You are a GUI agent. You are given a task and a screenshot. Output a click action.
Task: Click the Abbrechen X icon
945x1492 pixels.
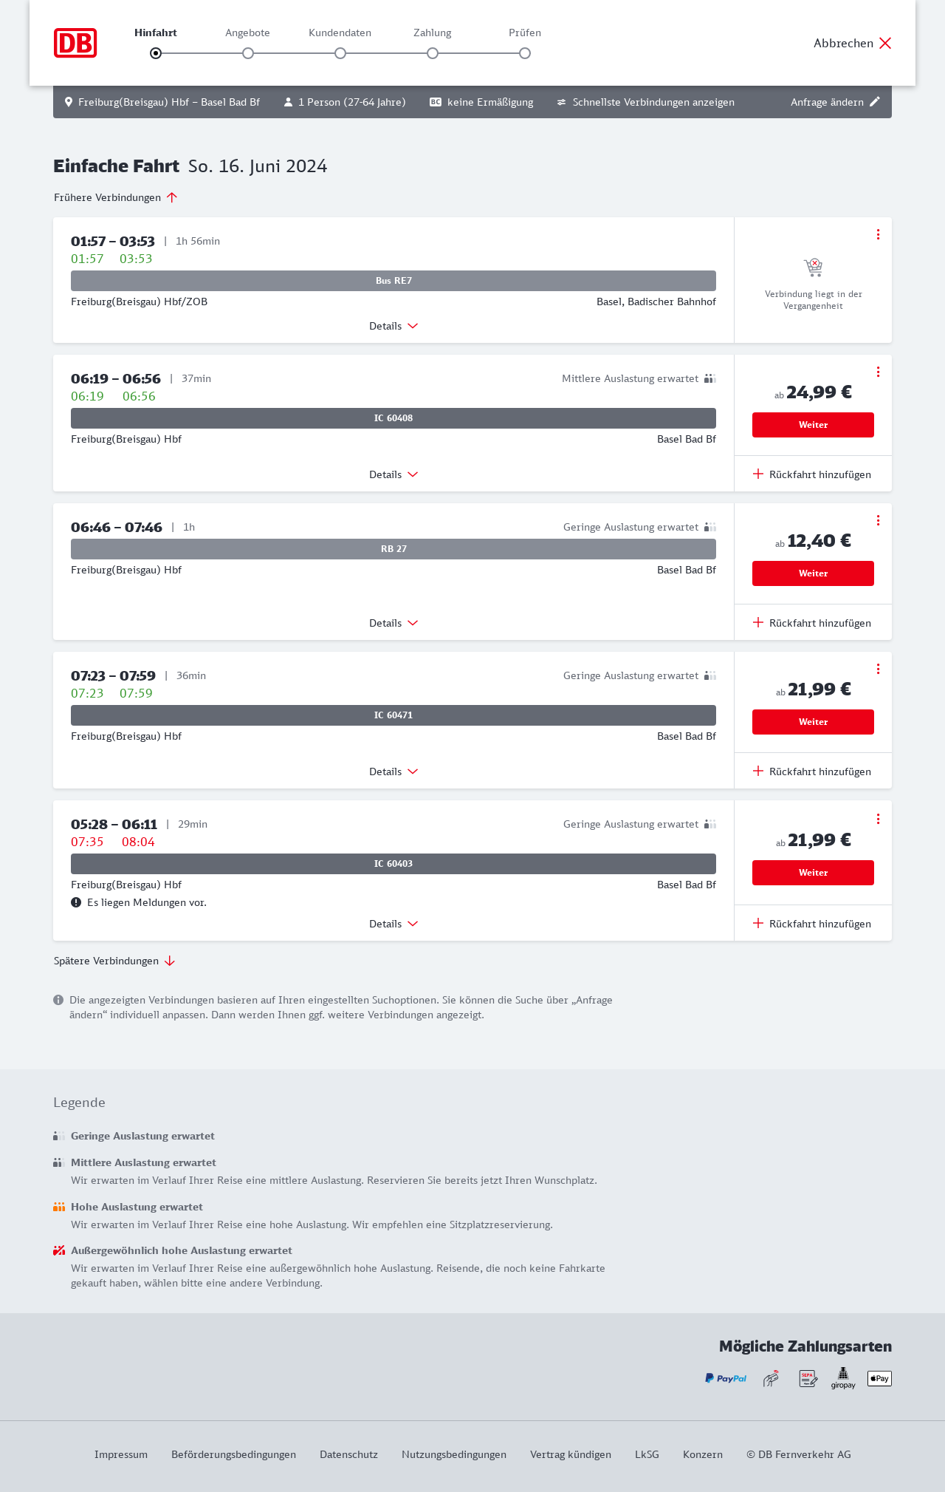[x=885, y=43]
